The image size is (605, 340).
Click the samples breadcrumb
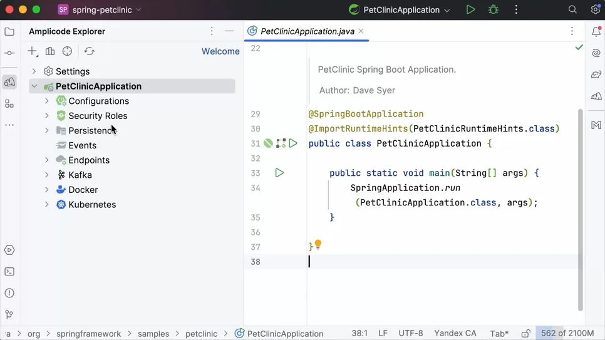tap(153, 334)
